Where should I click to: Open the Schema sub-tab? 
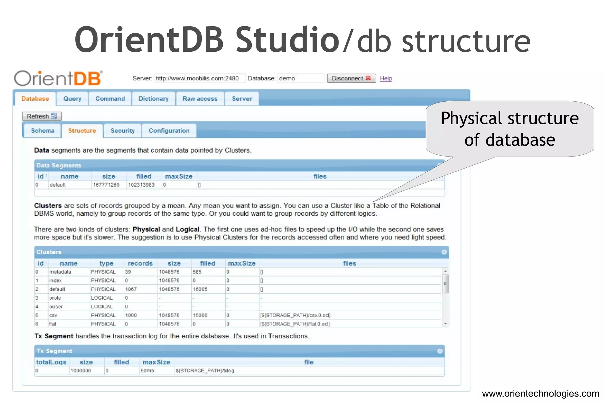[43, 131]
